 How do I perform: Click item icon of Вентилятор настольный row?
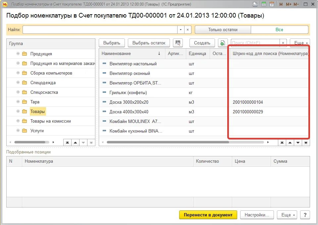104,64
